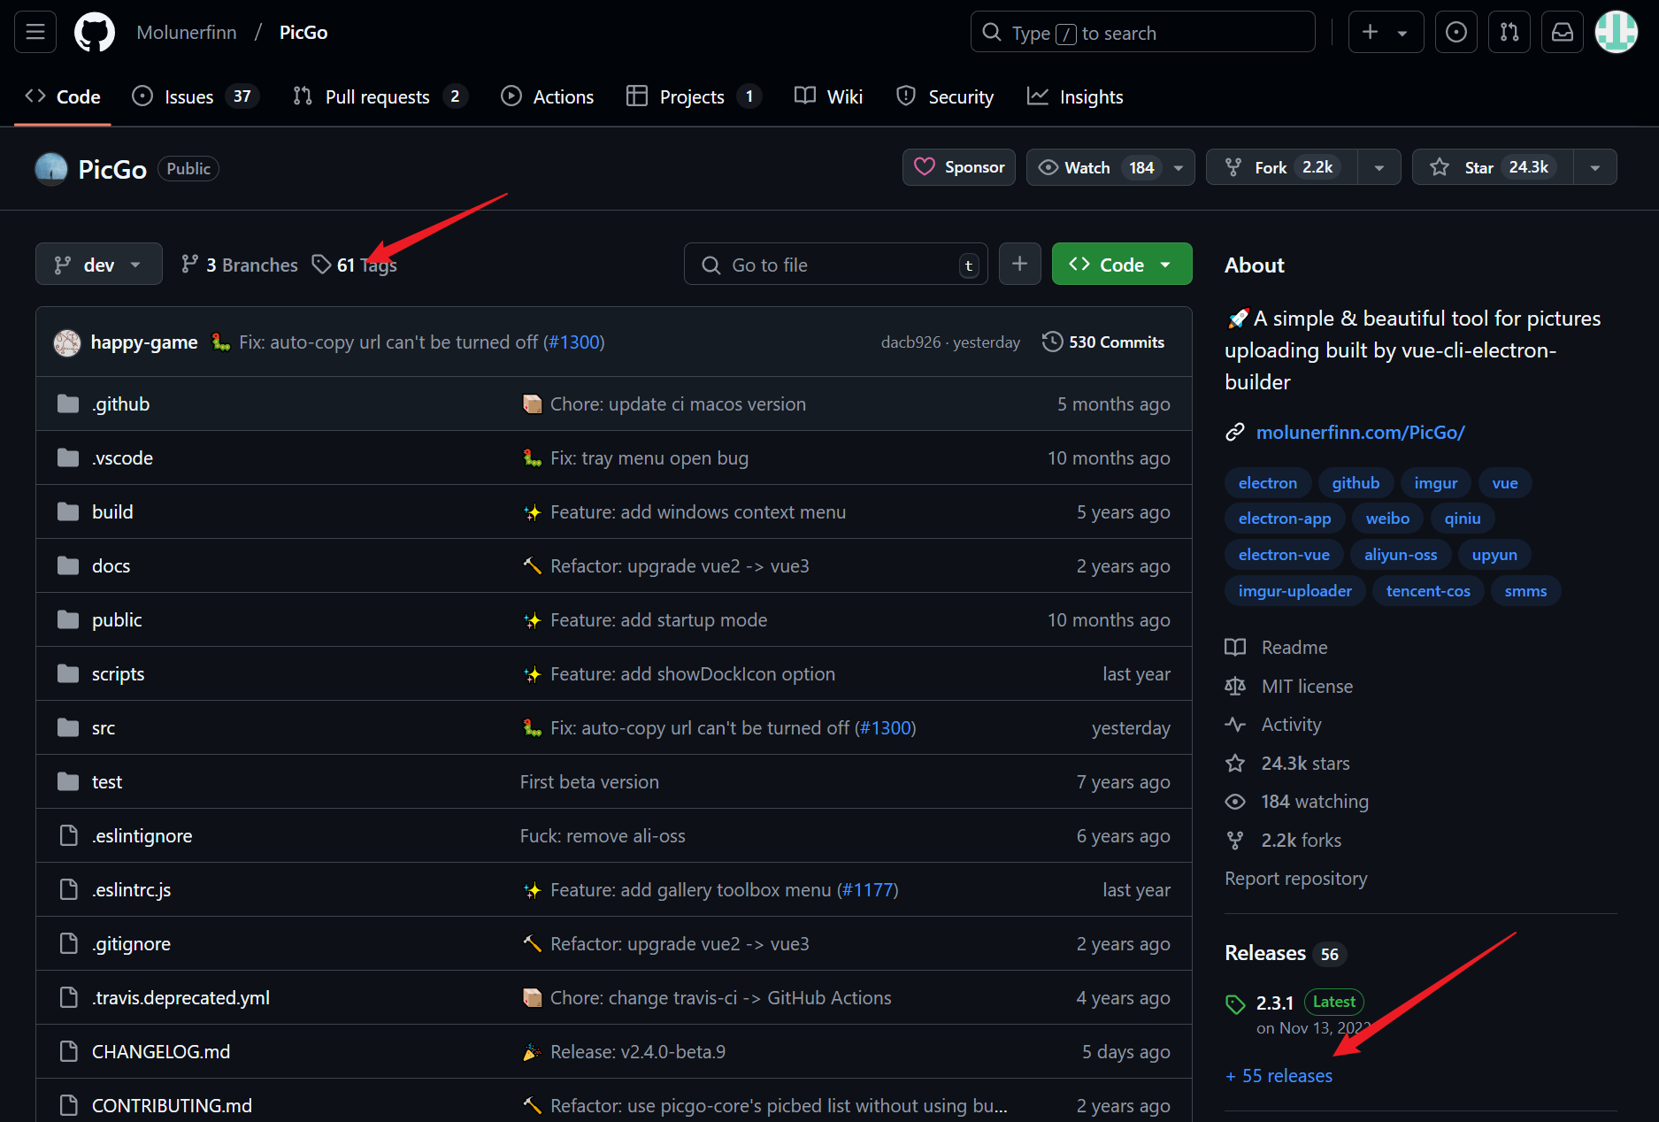Go to GitHub homepage via Octocat logo
Image resolution: width=1659 pixels, height=1122 pixels.
pos(95,33)
